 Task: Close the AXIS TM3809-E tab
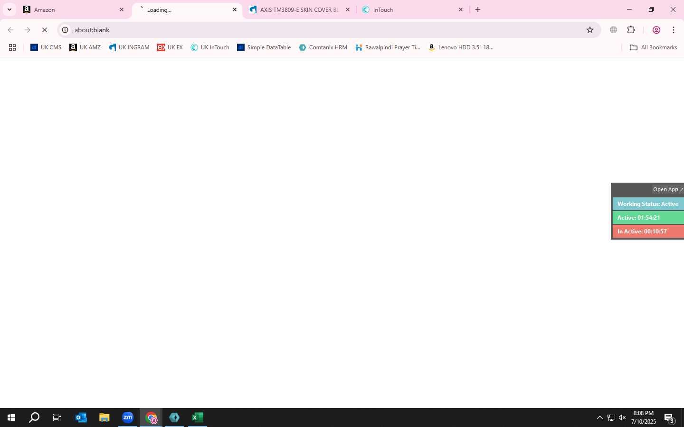[x=348, y=9]
